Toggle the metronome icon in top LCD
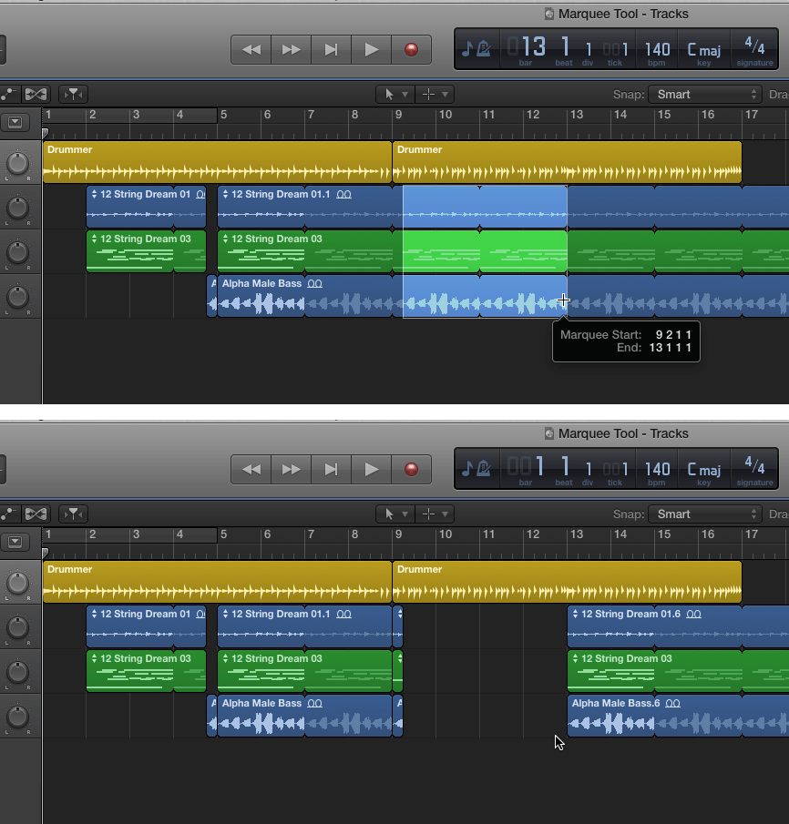 pyautogui.click(x=484, y=49)
